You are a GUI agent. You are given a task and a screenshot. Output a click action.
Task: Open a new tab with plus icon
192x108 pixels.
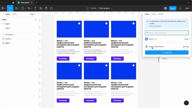(37, 3)
